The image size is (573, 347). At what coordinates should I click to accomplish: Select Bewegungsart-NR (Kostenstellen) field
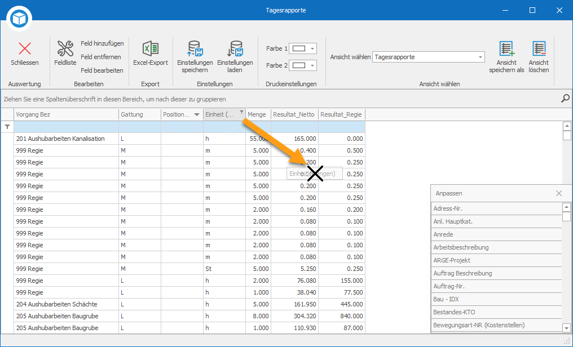point(496,325)
